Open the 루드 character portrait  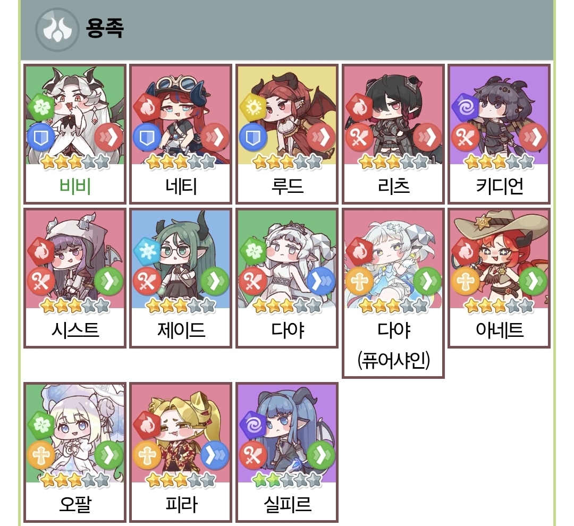287,115
